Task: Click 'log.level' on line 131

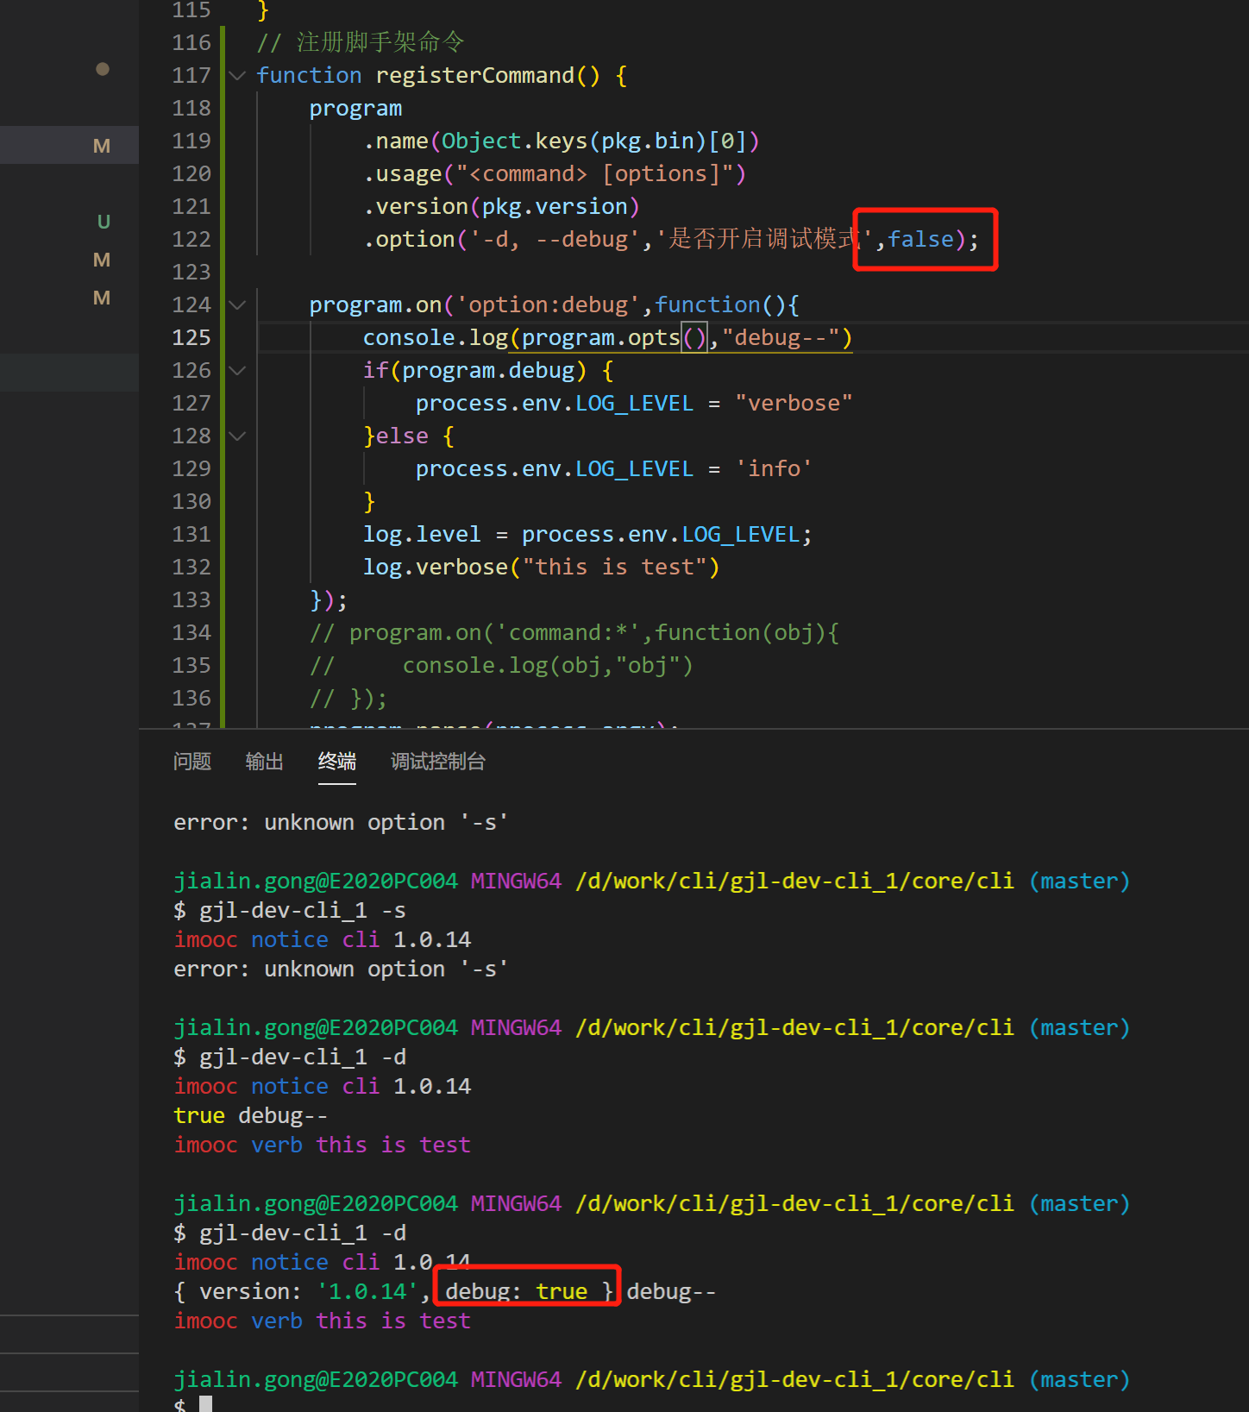Action: [422, 535]
